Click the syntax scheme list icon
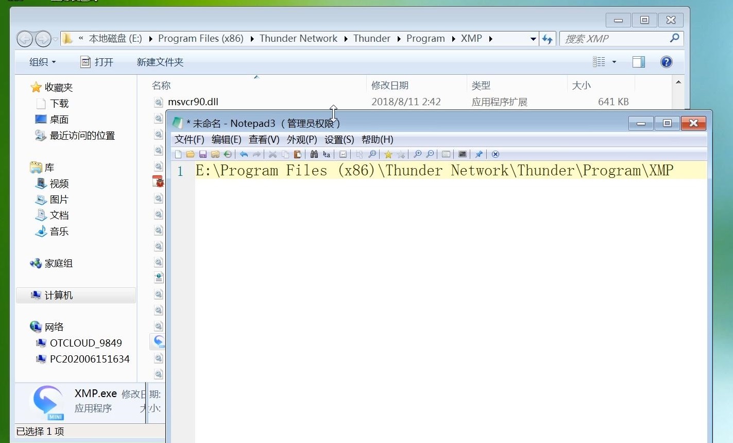Viewport: 733px width, 443px height. click(x=446, y=154)
